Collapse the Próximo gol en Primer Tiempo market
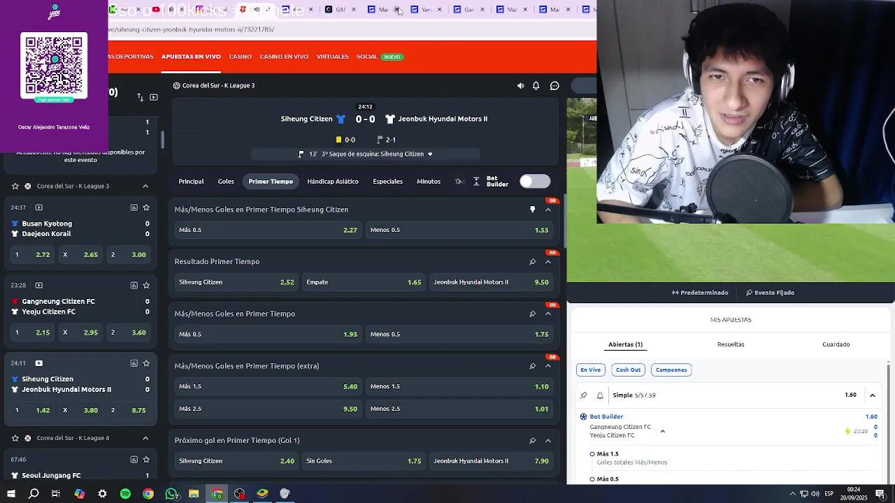Viewport: 895px width, 503px height. coord(548,441)
